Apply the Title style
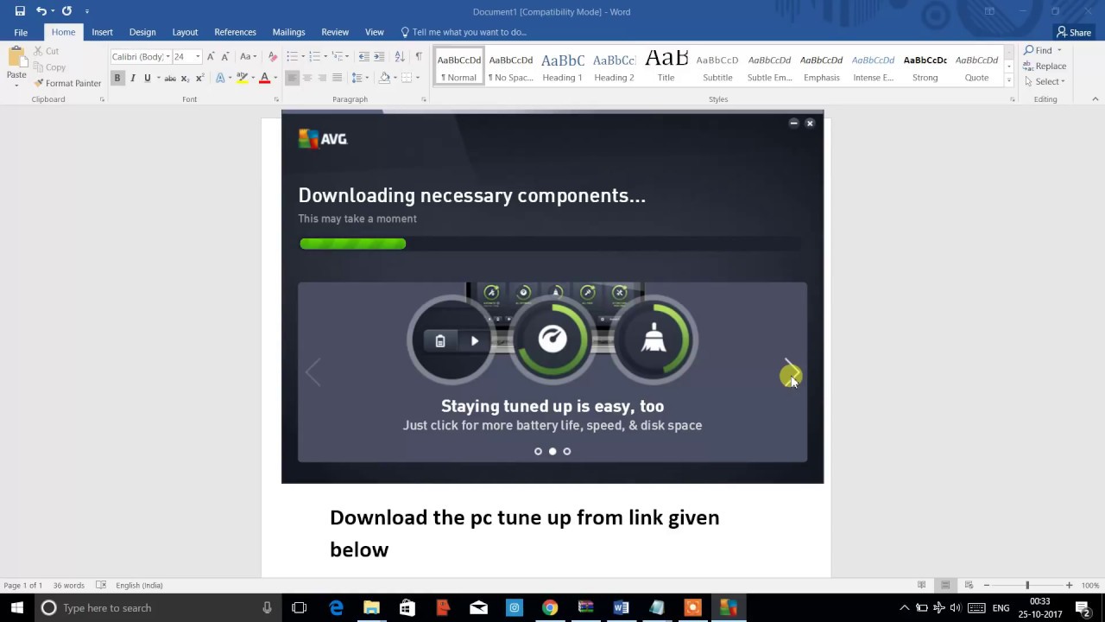The width and height of the screenshot is (1105, 622). pos(666,67)
